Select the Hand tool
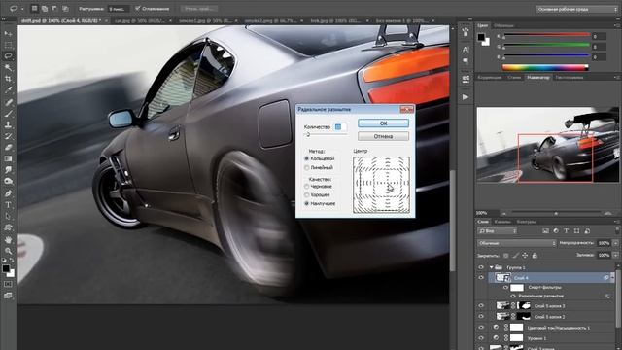This screenshot has width=622, height=350. pos(8,240)
